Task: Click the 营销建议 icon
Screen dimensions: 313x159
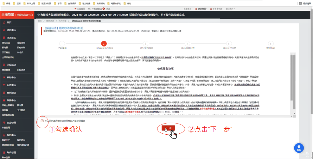Action: pyautogui.click(x=4, y=93)
